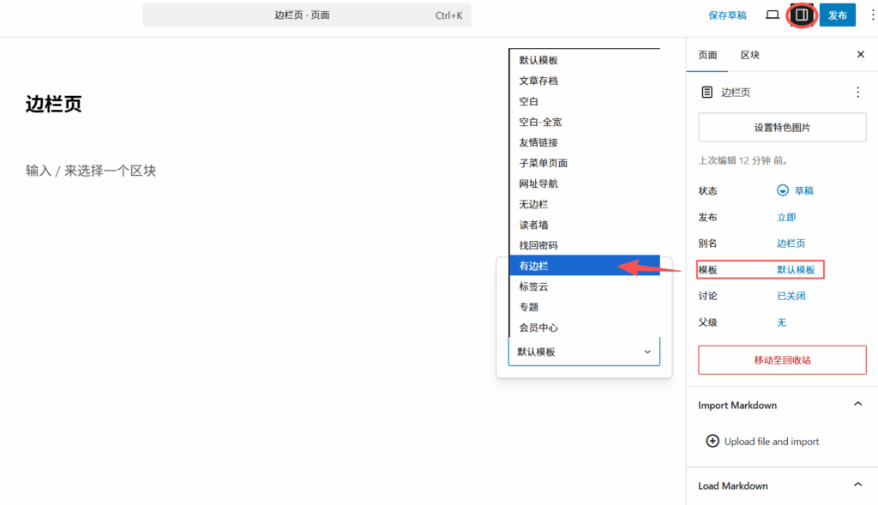Viewport: 878px width, 505px height.
Task: Click the 发布 publish button
Action: click(x=838, y=15)
